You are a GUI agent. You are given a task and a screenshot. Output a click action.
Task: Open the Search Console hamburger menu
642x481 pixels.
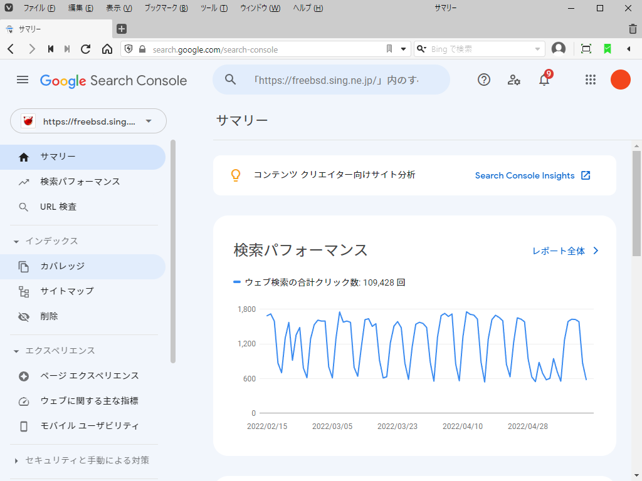(x=23, y=80)
